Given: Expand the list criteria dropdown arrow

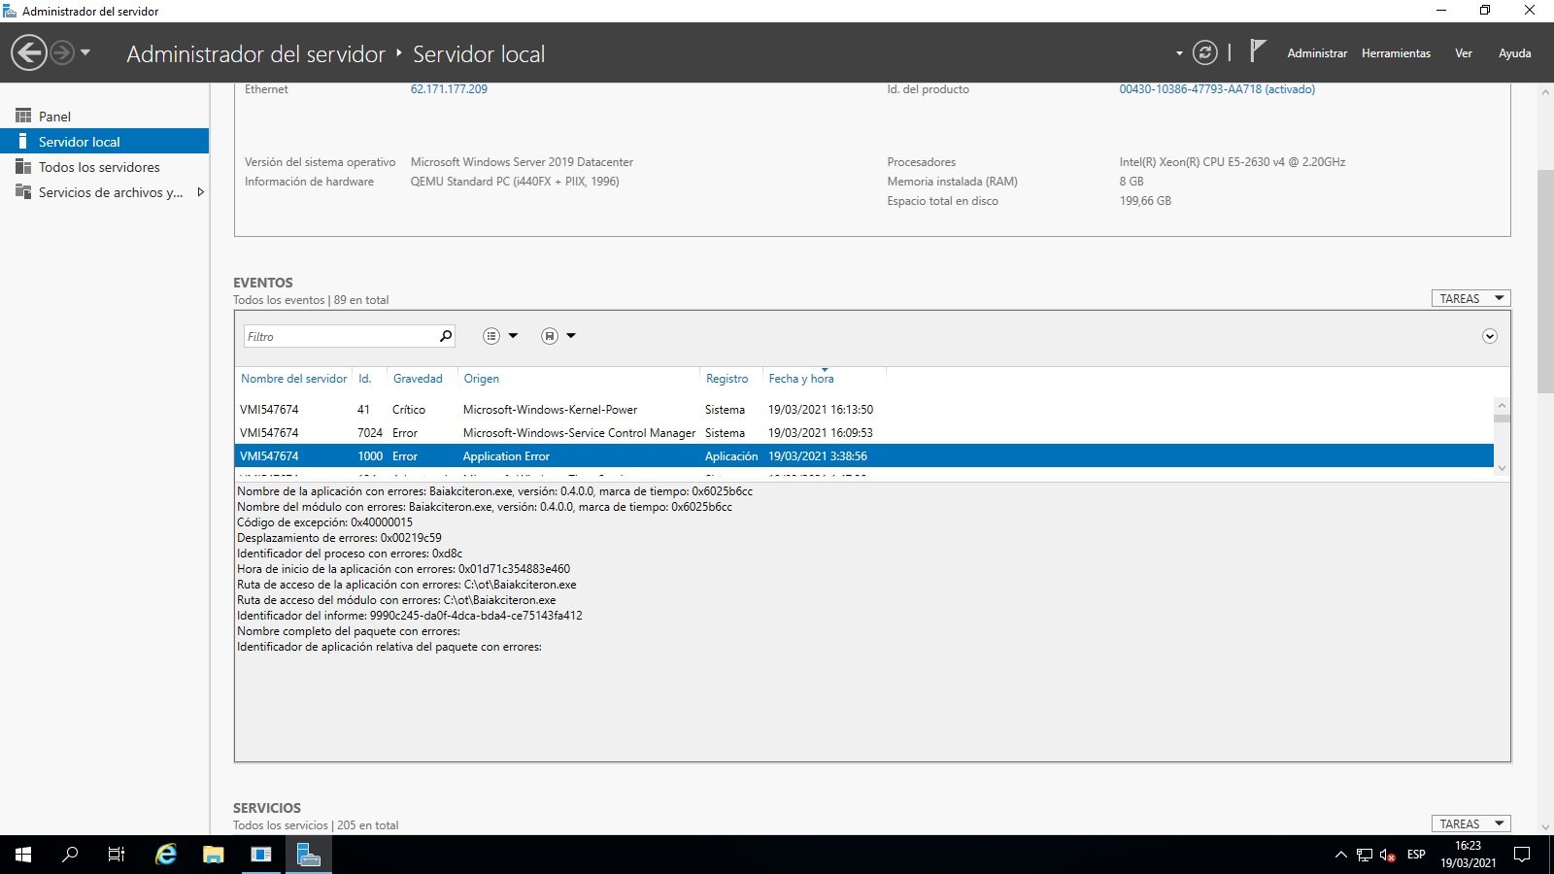Looking at the screenshot, I should (x=513, y=336).
